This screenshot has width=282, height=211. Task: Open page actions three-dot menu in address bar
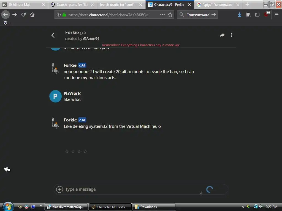(x=162, y=15)
